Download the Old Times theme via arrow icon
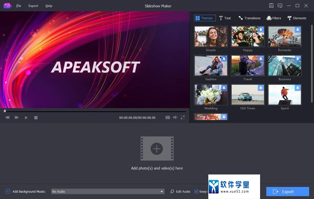The image size is (314, 199). (x=261, y=88)
